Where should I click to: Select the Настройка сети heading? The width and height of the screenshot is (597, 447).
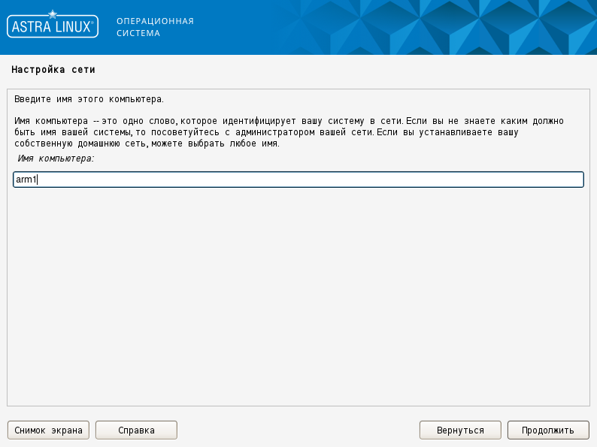(53, 70)
